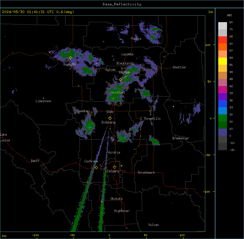The image size is (244, 239).
Task: Click the orange 57-60 dBZ legend band
Action: [222, 47]
